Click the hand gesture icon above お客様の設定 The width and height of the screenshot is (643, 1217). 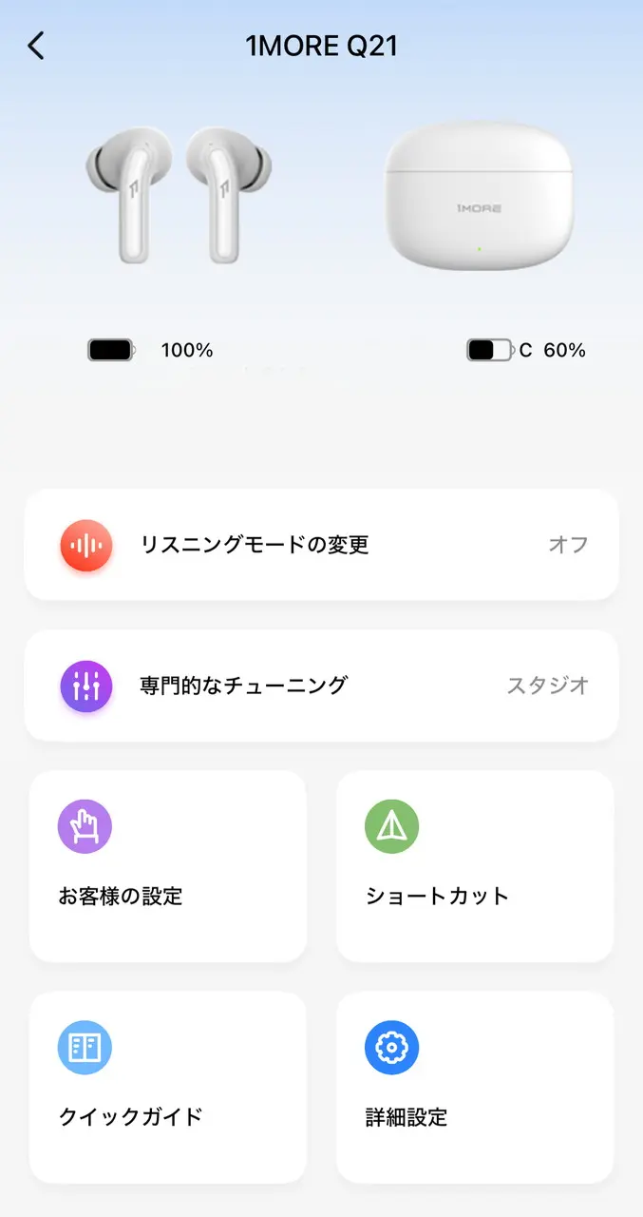pyautogui.click(x=85, y=826)
